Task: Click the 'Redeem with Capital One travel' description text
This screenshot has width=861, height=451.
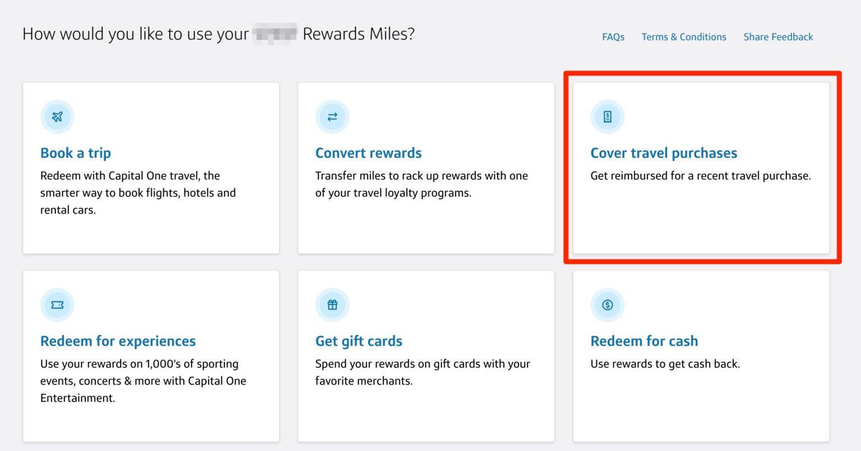Action: pos(138,193)
